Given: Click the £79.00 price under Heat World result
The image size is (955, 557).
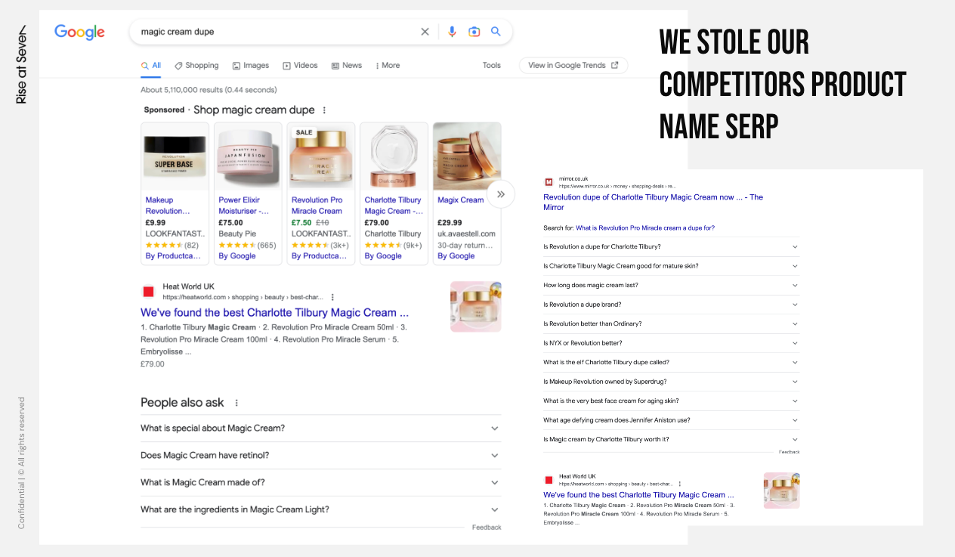Looking at the screenshot, I should pyautogui.click(x=152, y=364).
